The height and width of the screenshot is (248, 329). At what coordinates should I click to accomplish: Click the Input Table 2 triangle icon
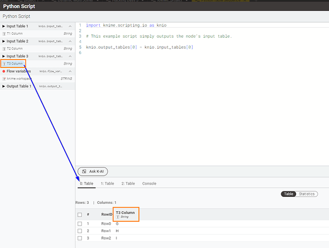(x=4, y=41)
